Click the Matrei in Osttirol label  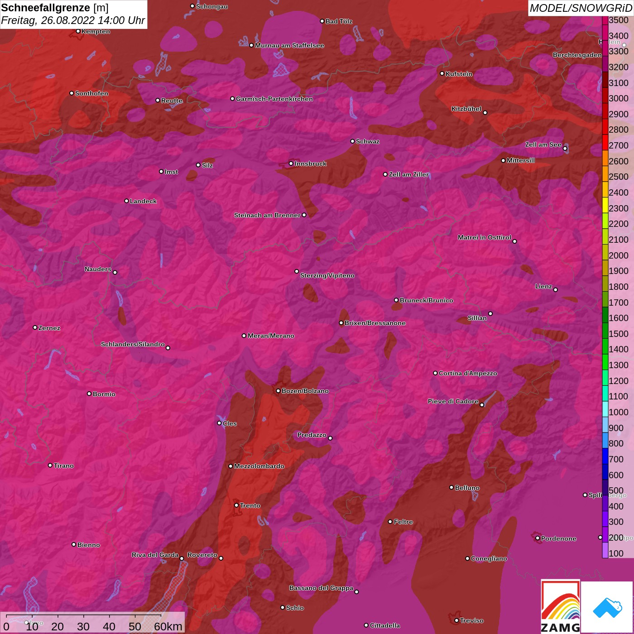pos(485,237)
